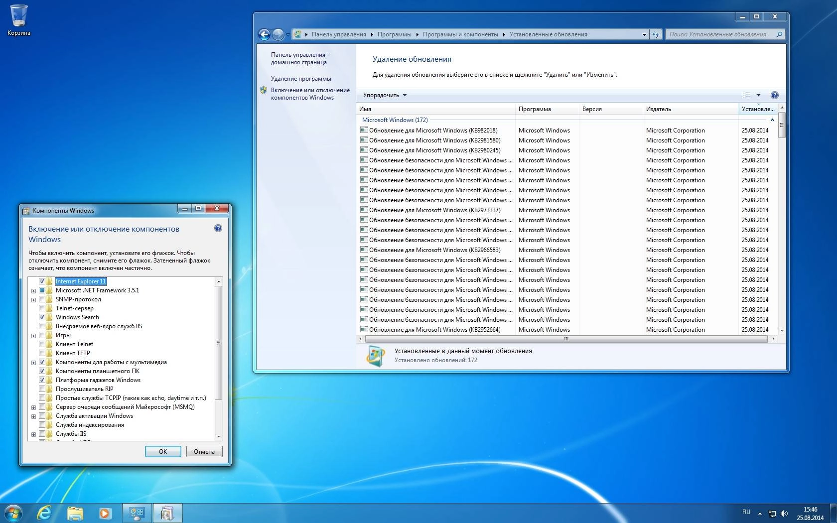The height and width of the screenshot is (523, 837).
Task: Open Панель управления домашняя страница link
Action: 299,58
